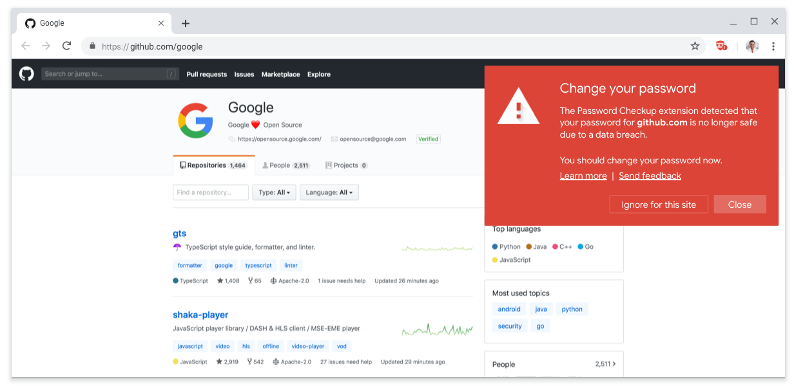Open a new browser tab
The width and height of the screenshot is (794, 386).
pyautogui.click(x=186, y=24)
